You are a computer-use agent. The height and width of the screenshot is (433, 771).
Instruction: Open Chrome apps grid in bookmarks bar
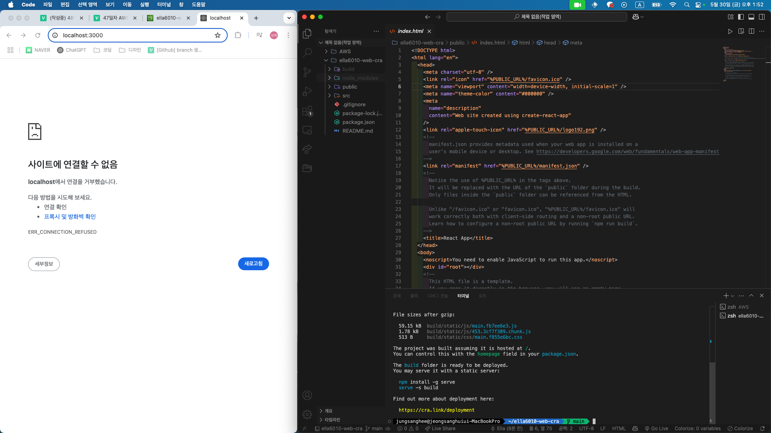click(10, 50)
